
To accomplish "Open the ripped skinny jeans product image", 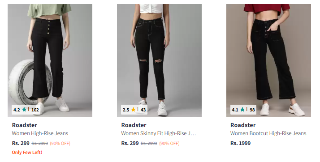I will point(159,60).
